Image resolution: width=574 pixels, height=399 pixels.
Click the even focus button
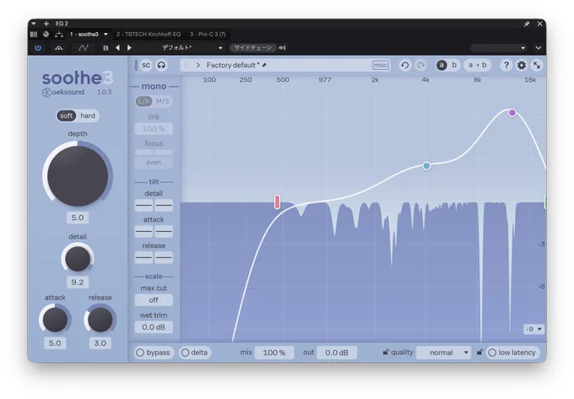(x=154, y=162)
